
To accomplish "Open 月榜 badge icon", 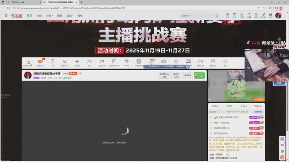I will pos(52,63).
